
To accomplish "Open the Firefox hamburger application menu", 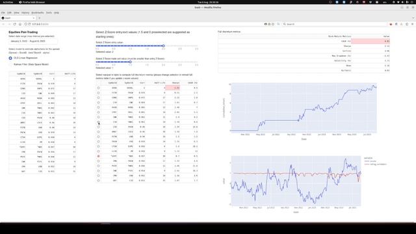I will [413, 24].
